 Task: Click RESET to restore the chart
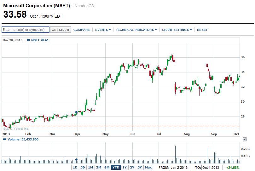click(202, 30)
